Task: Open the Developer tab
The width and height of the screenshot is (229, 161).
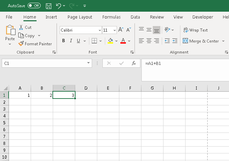Action: pos(203,17)
